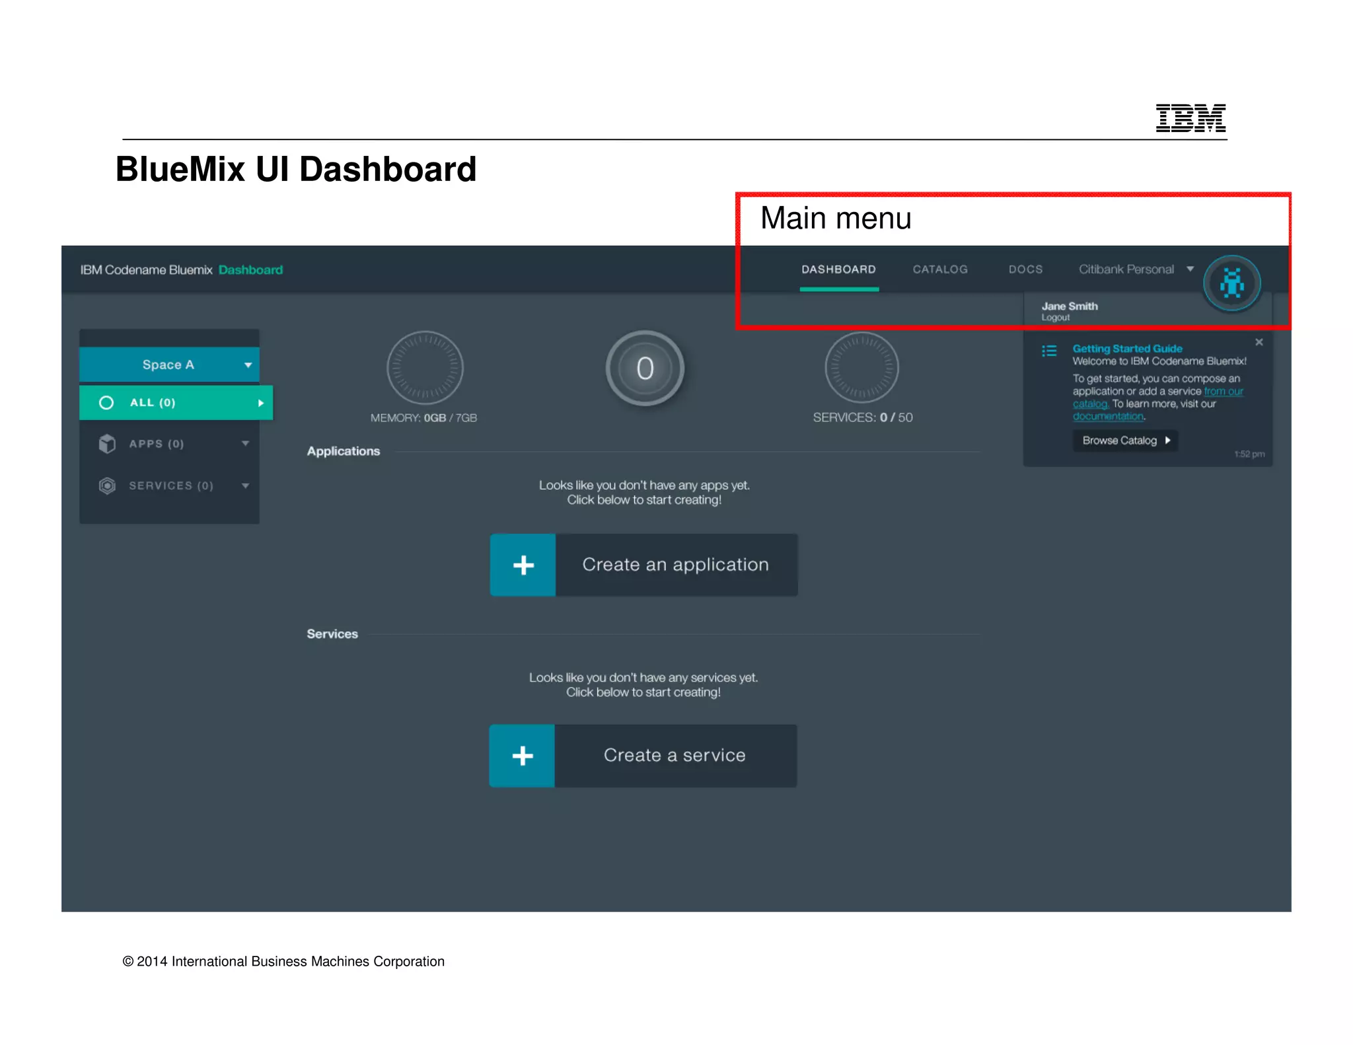Image resolution: width=1353 pixels, height=1045 pixels.
Task: Open the Citibank Personal organization dropdown
Action: (1136, 270)
